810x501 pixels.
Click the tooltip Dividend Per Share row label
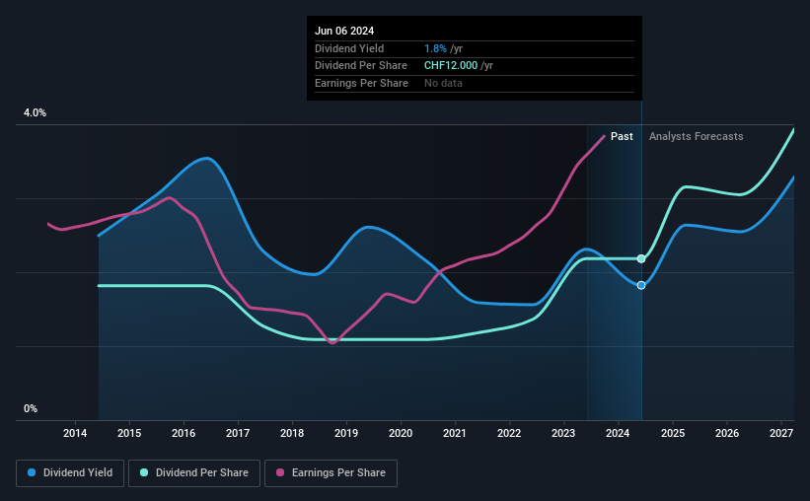click(360, 66)
